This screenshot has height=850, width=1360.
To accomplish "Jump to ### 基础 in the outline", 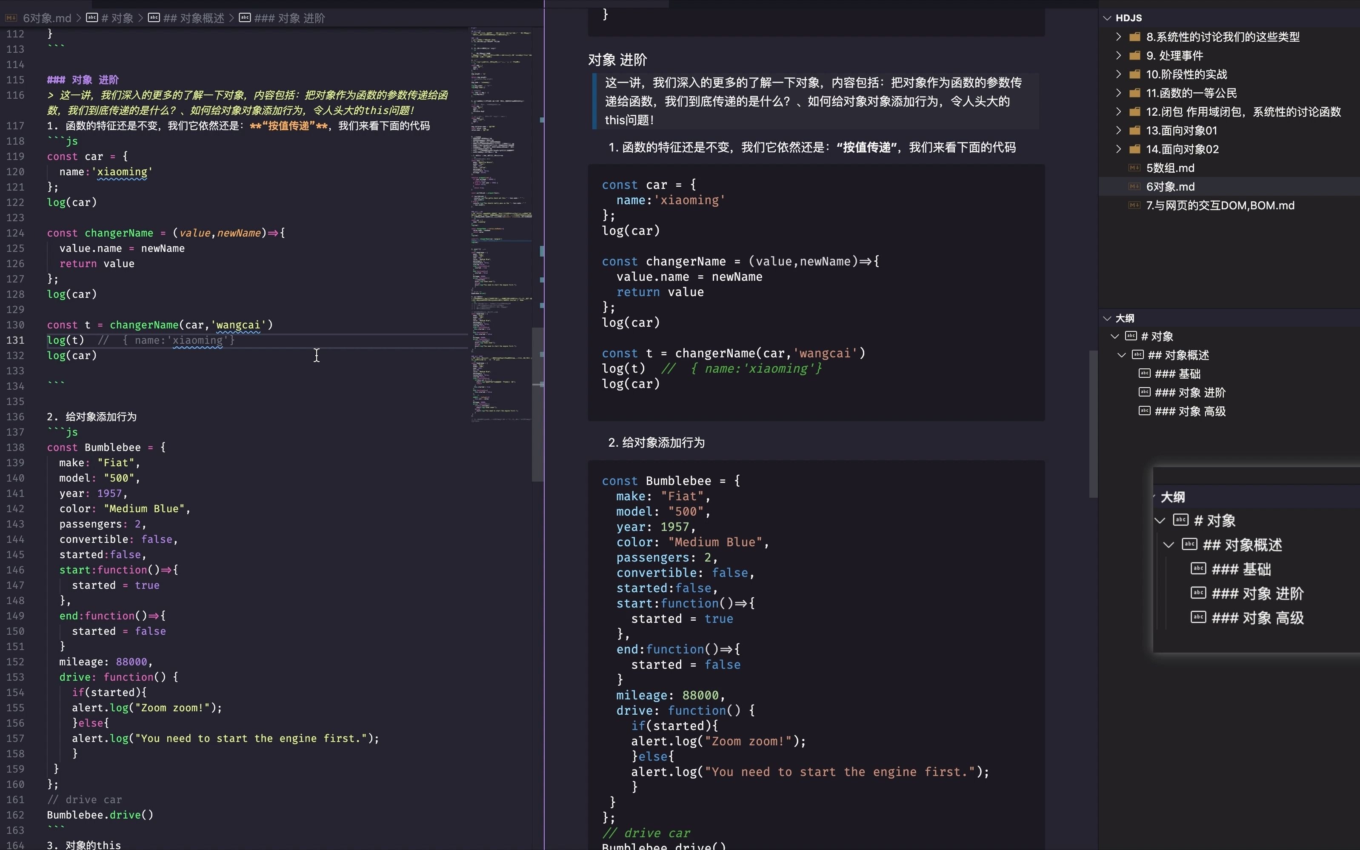I will click(1178, 374).
